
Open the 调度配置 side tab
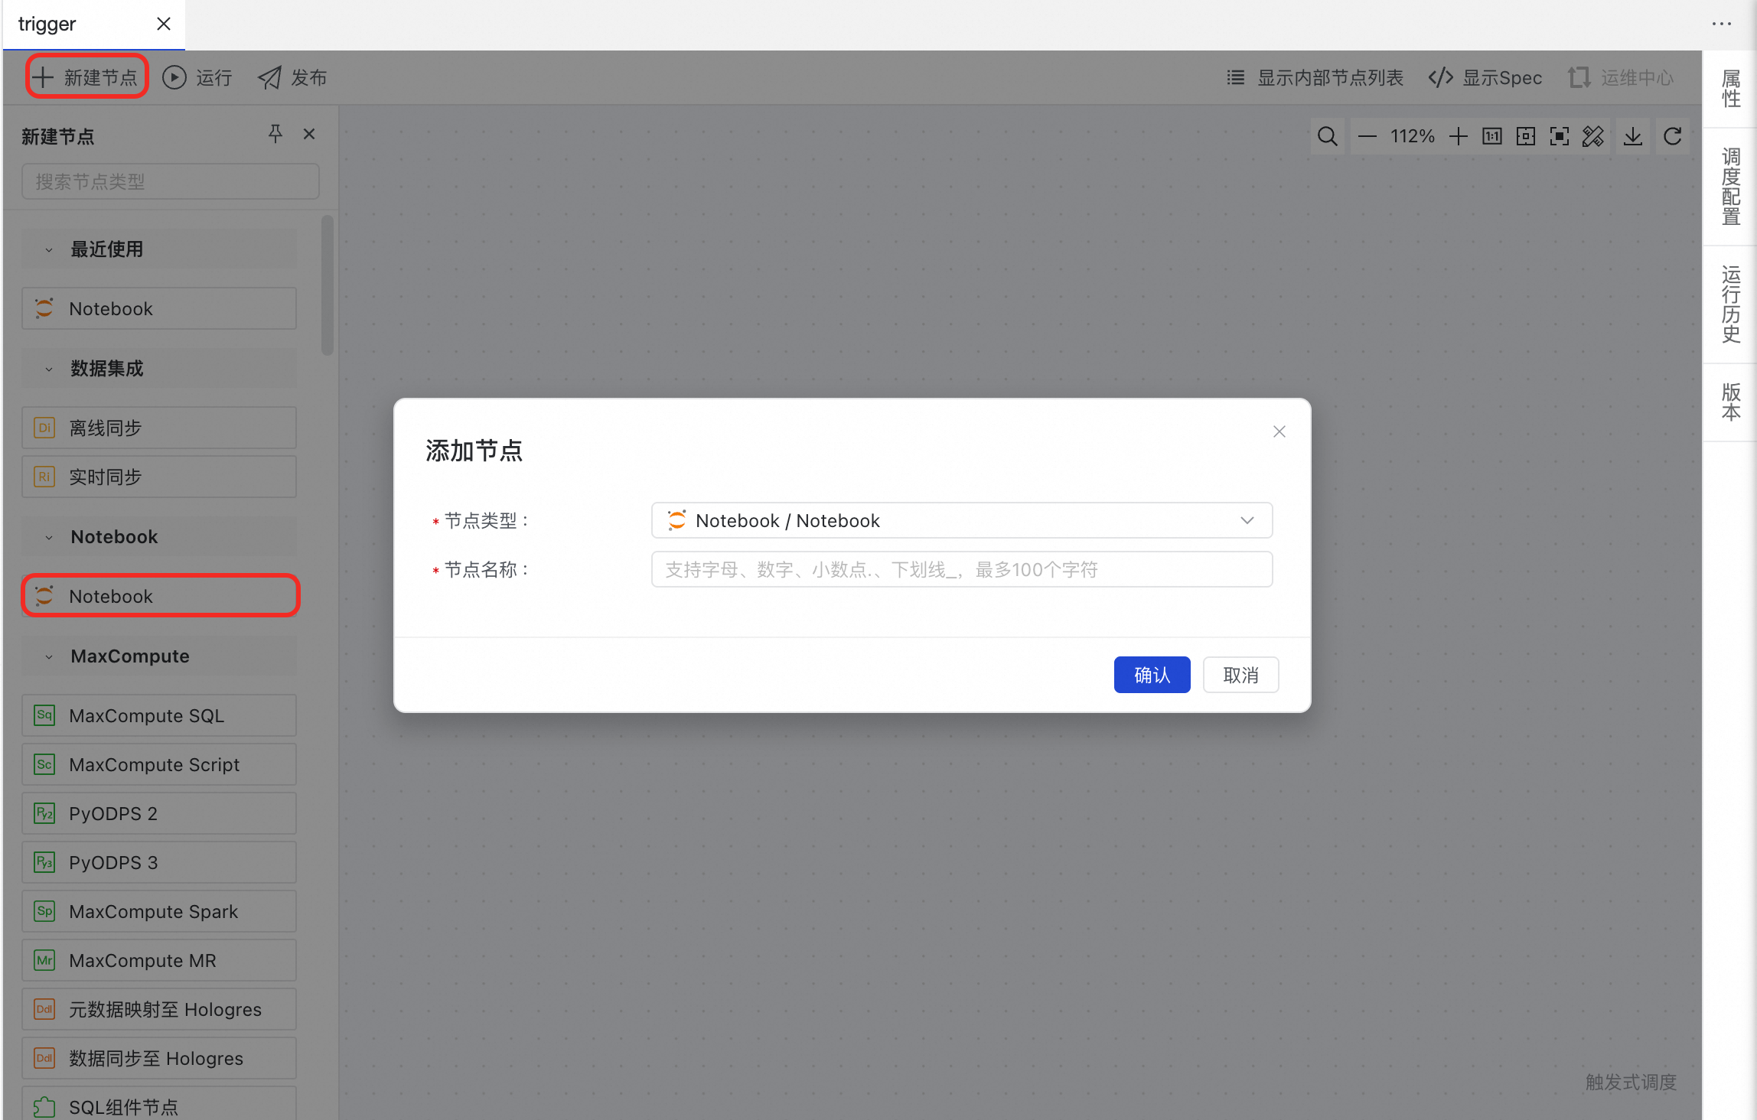[1731, 187]
